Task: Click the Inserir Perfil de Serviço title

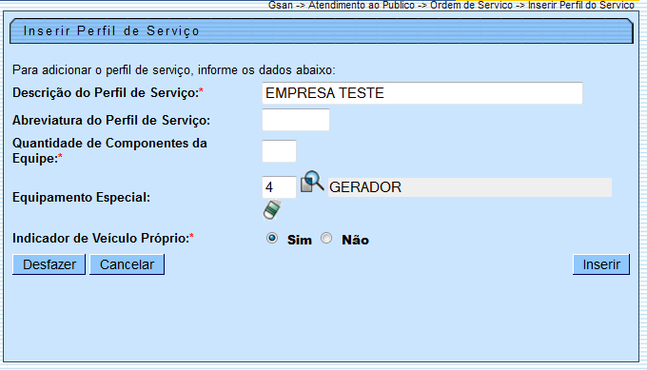Action: 111,31
